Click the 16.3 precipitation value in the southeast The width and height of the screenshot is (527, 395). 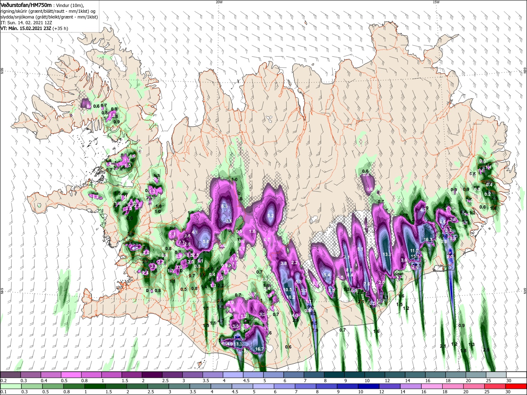pyautogui.click(x=428, y=239)
